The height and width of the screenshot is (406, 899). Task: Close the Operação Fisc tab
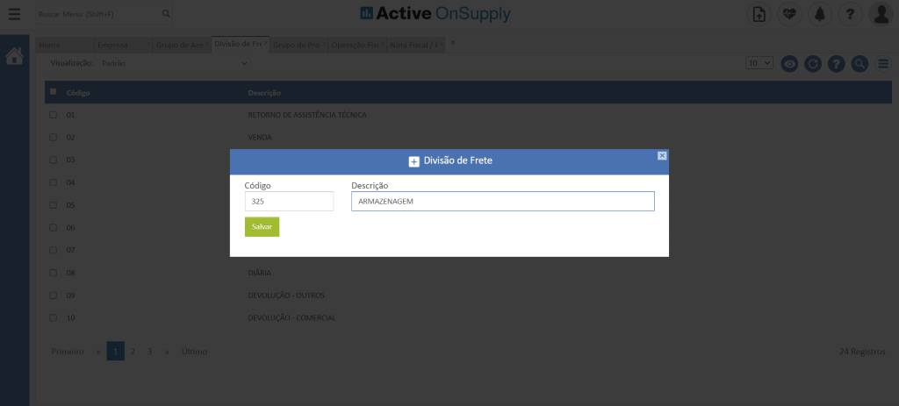[383, 44]
